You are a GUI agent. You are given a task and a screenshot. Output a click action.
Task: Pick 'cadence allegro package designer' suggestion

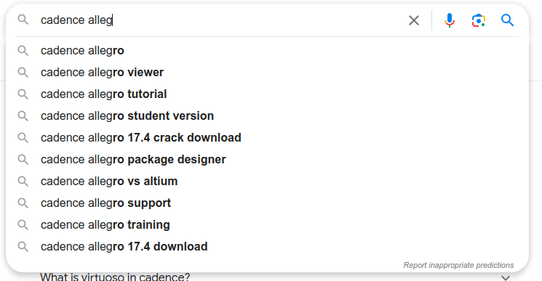point(267,159)
